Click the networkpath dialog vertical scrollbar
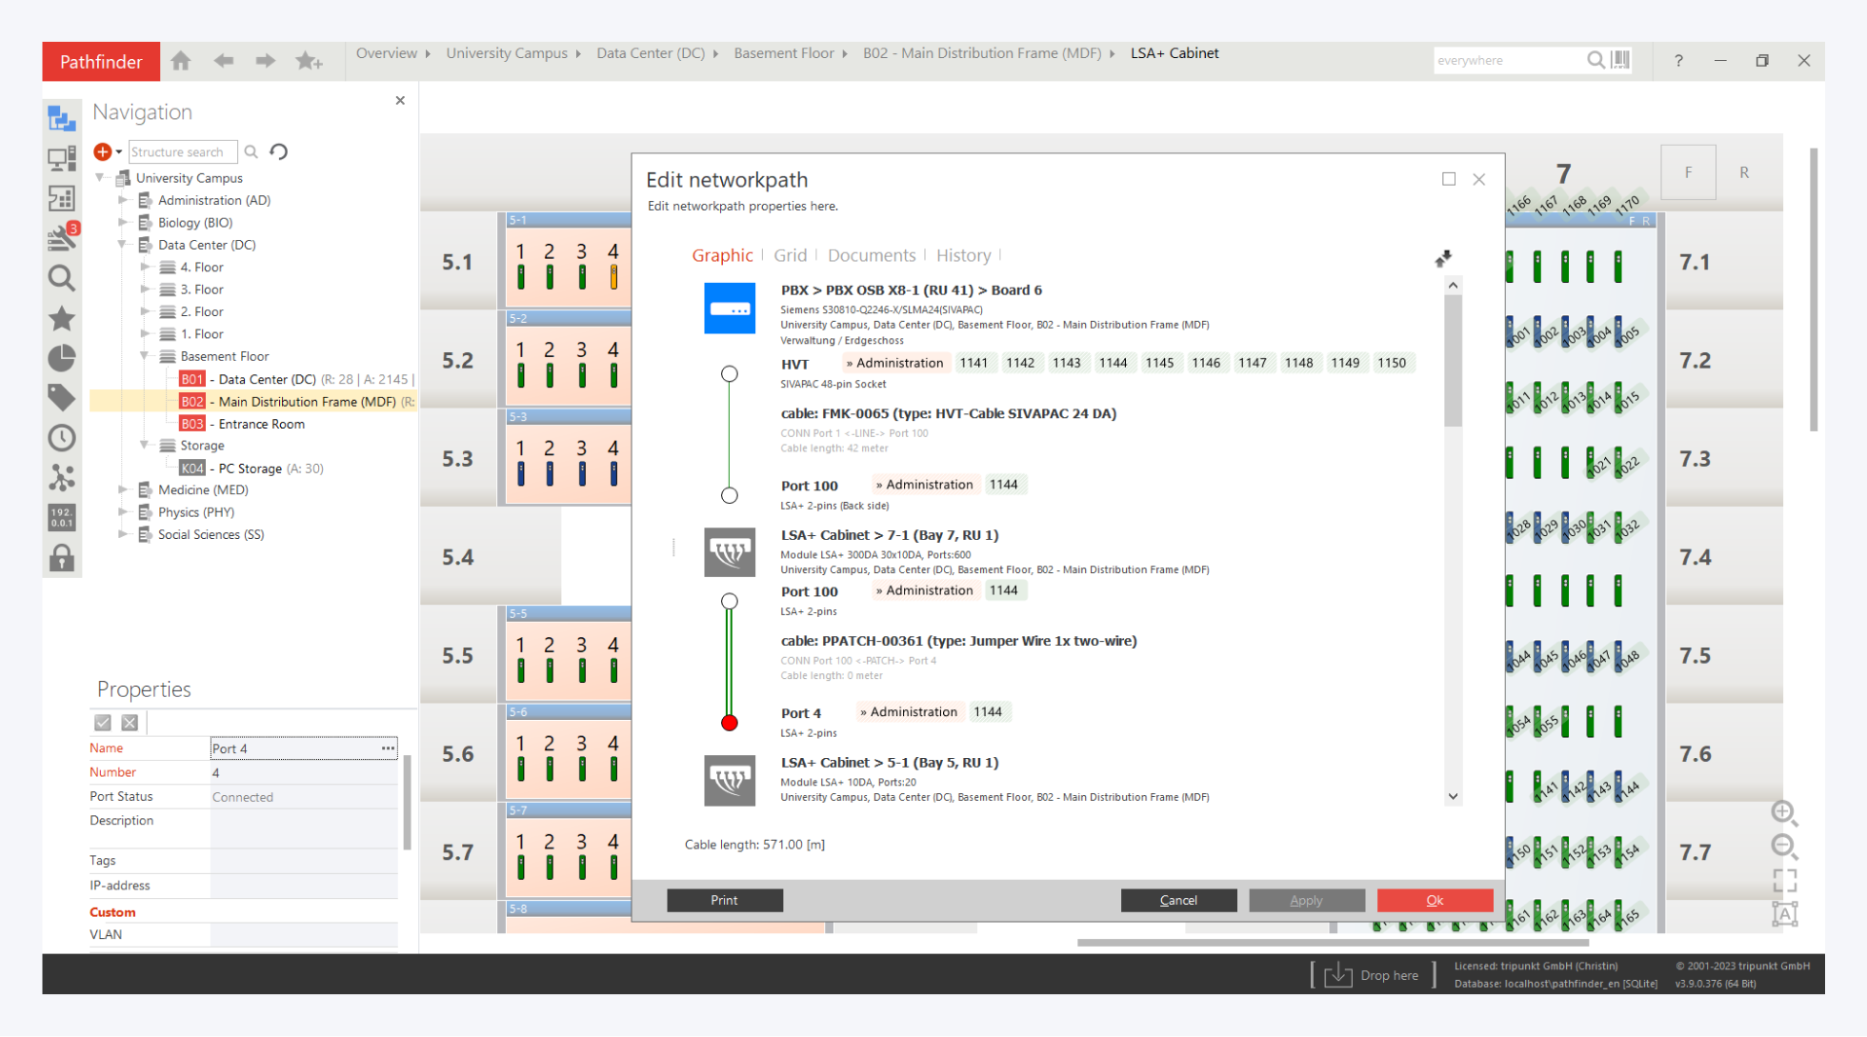Viewport: 1867px width, 1037px height. 1453,362
